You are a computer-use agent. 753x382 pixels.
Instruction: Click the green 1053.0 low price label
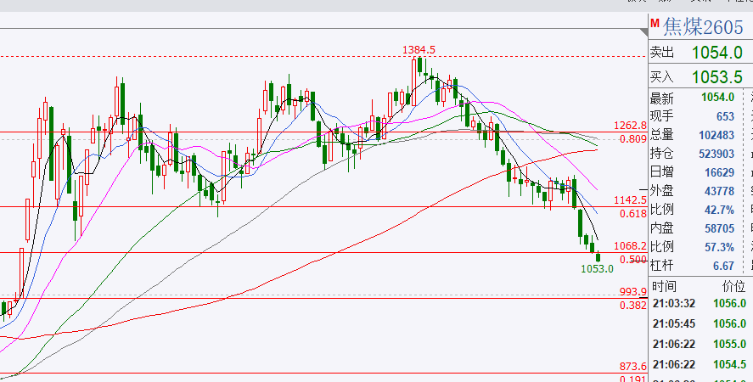pyautogui.click(x=597, y=268)
